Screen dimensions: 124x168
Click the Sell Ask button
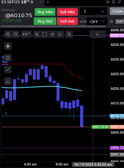coord(67,21)
